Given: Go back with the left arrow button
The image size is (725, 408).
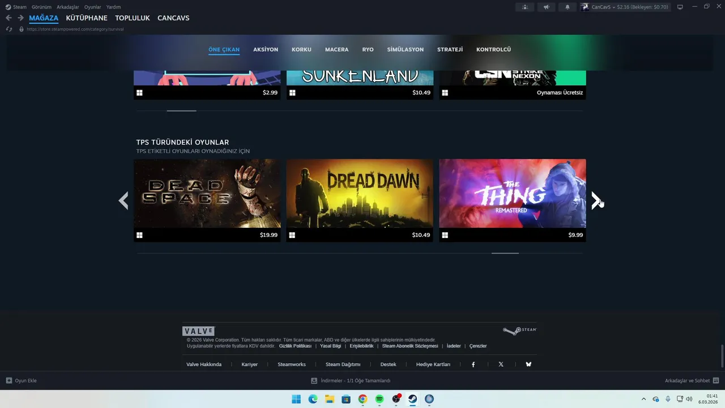Looking at the screenshot, I should (8, 18).
